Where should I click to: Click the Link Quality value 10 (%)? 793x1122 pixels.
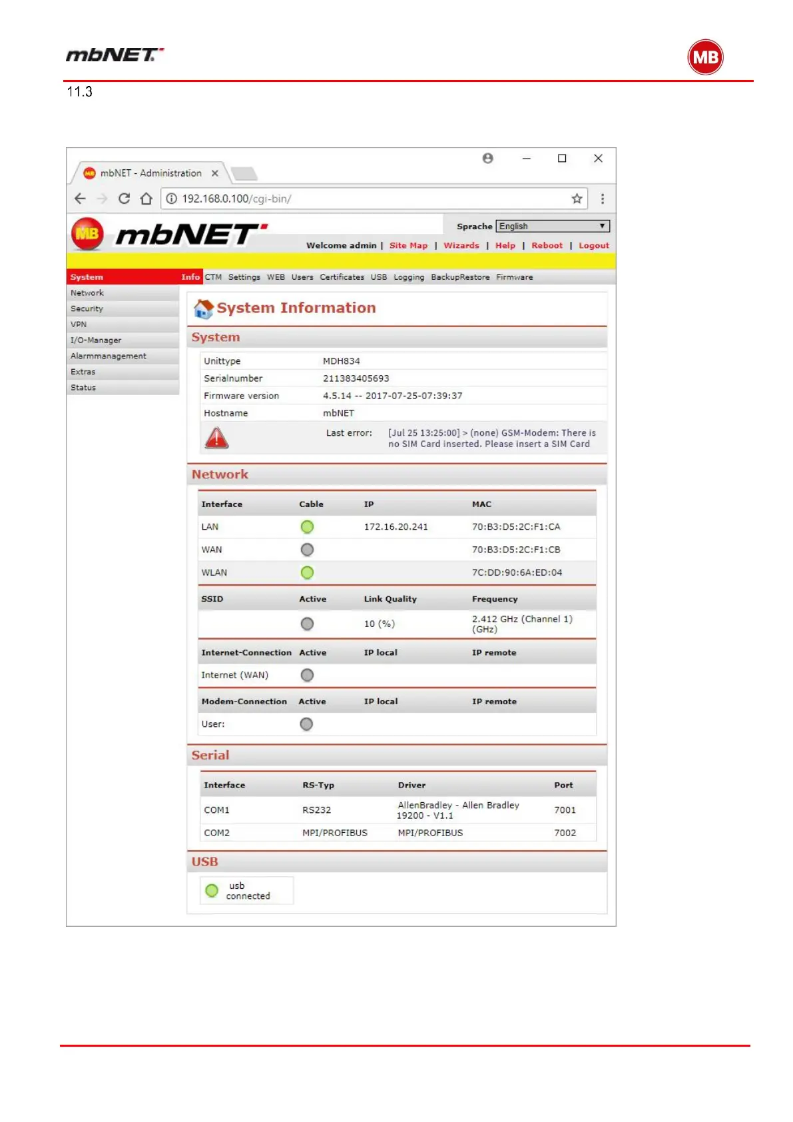pyautogui.click(x=379, y=624)
